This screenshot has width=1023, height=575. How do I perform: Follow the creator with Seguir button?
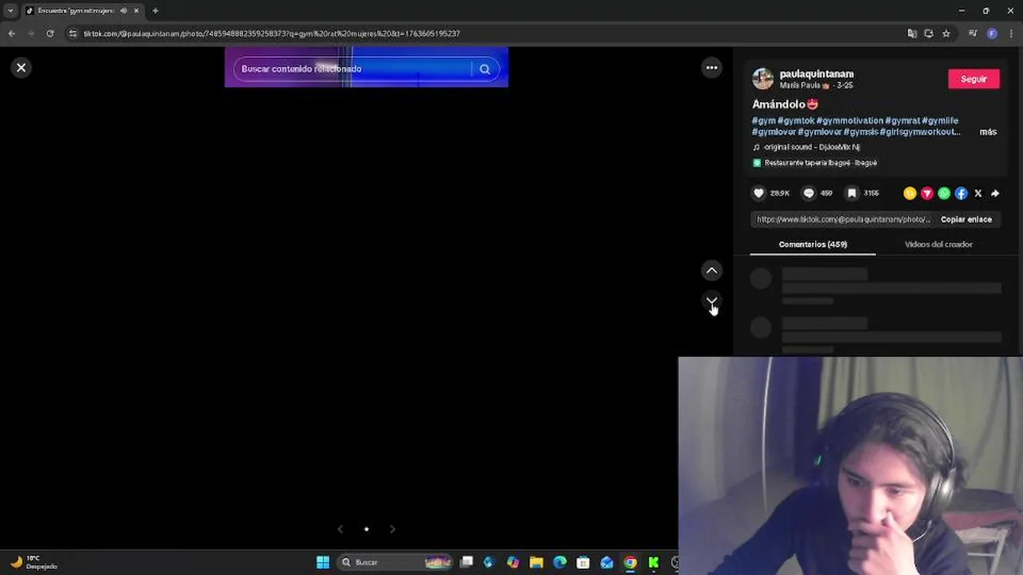[973, 79]
